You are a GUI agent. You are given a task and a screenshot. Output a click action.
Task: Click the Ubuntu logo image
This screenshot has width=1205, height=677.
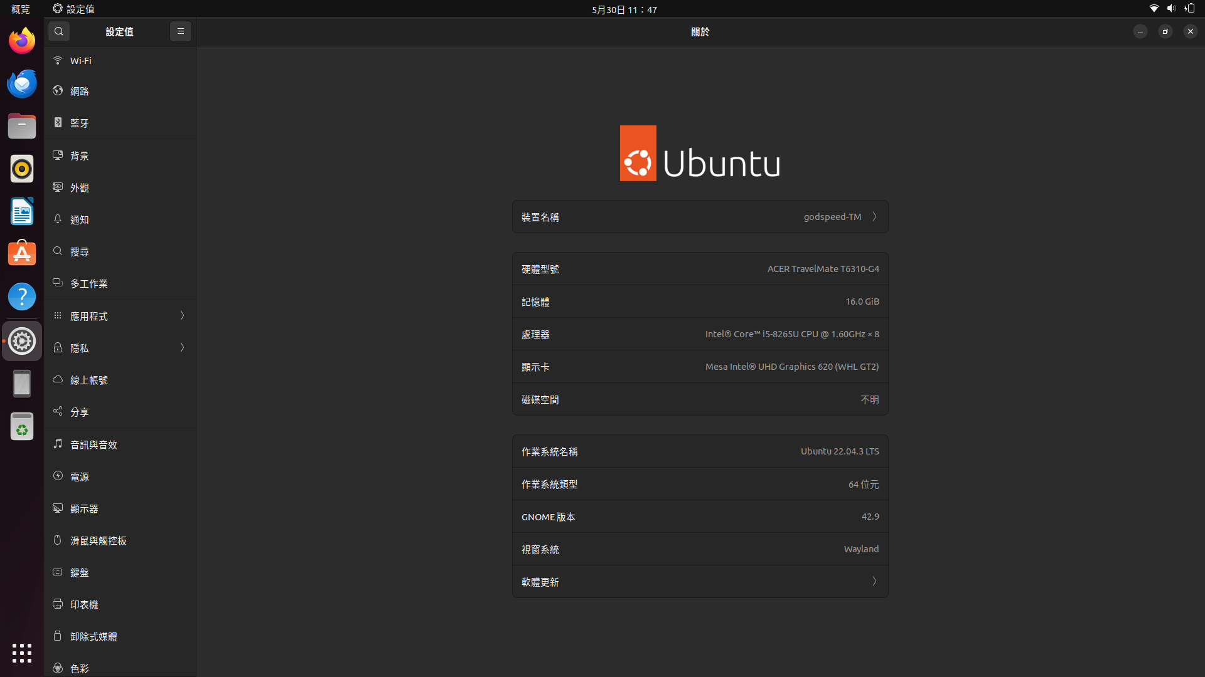pyautogui.click(x=700, y=153)
